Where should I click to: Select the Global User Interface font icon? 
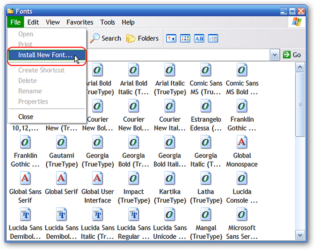pyautogui.click(x=98, y=178)
